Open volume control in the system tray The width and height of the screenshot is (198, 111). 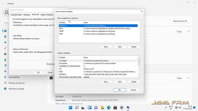point(180,108)
